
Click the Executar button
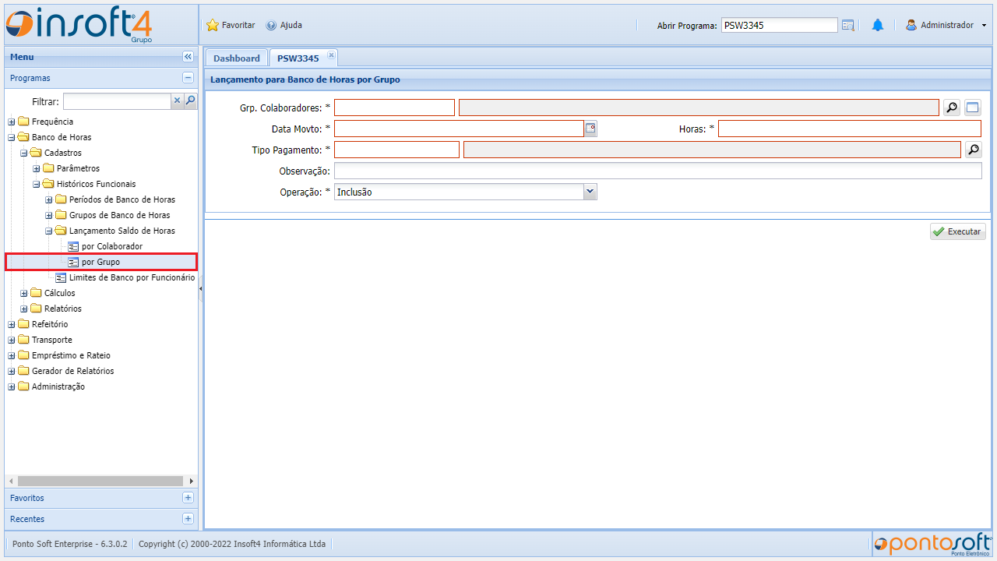[957, 231]
